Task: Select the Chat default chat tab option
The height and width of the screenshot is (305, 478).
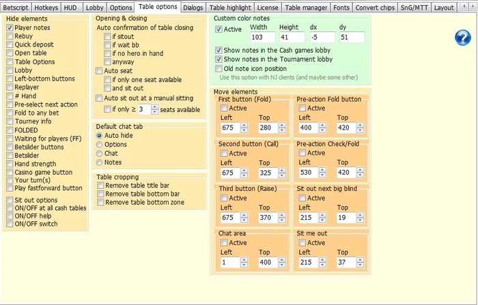Action: tap(100, 154)
